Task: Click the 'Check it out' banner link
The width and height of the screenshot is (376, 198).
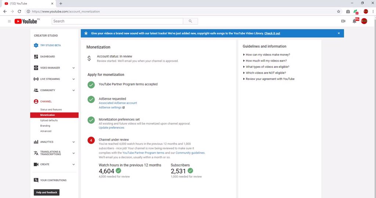Action: 272,33
